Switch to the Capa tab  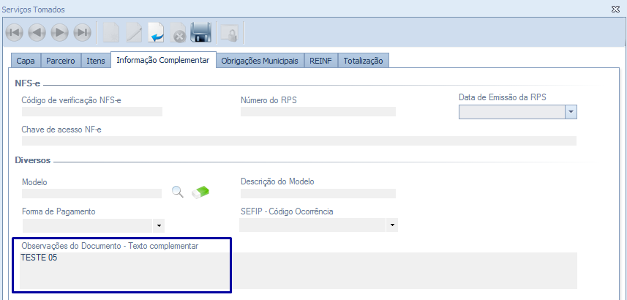pos(26,61)
